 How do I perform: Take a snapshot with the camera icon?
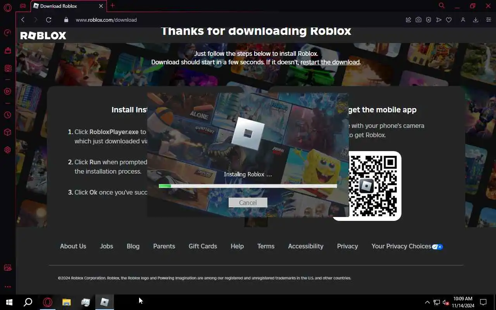[x=418, y=20]
